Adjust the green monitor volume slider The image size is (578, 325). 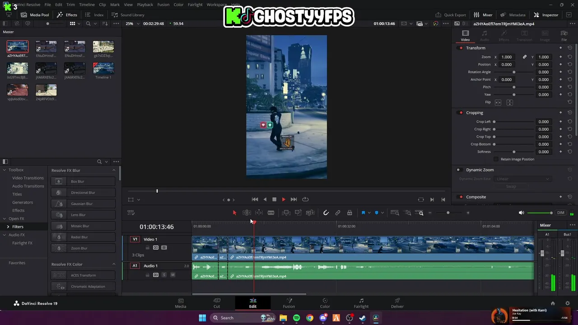click(540, 213)
